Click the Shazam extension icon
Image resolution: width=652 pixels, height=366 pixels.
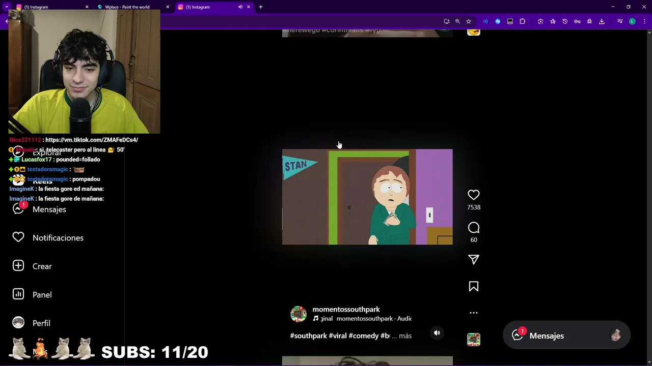click(x=498, y=21)
